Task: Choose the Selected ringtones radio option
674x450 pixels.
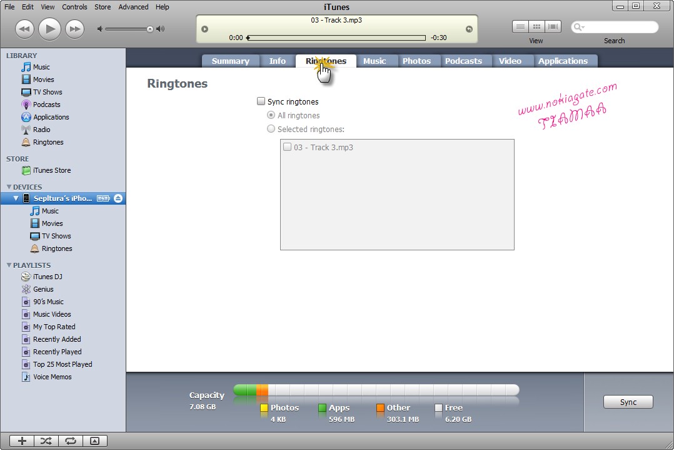Action: click(x=271, y=129)
